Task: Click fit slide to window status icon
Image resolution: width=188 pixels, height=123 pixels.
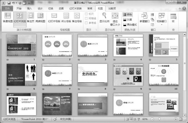Action: coord(181,119)
